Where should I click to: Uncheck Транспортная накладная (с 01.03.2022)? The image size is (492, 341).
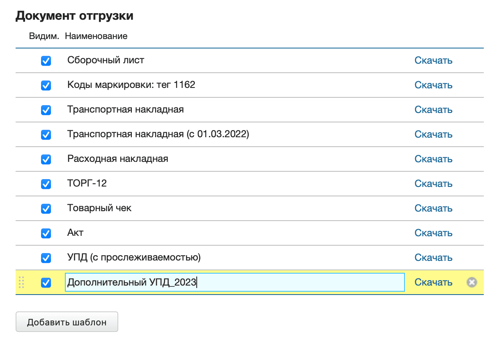point(46,134)
